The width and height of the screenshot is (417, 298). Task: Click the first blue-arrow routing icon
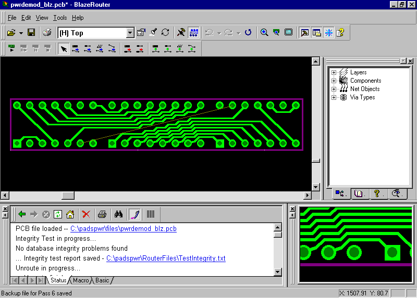pyautogui.click(x=76, y=49)
